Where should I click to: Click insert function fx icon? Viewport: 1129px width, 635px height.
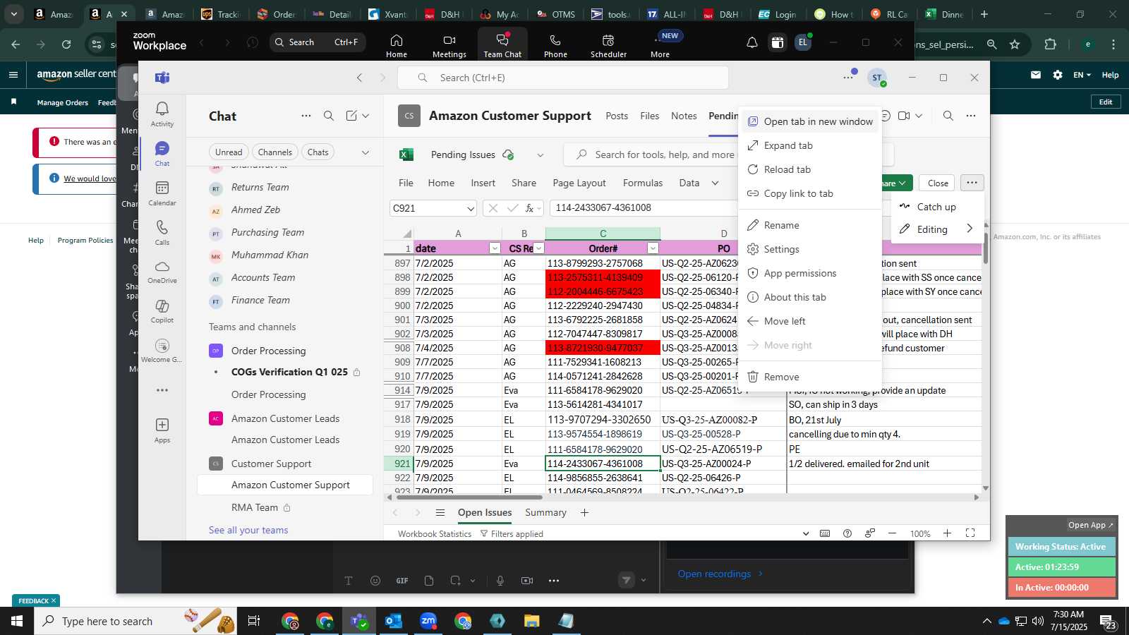tap(530, 208)
